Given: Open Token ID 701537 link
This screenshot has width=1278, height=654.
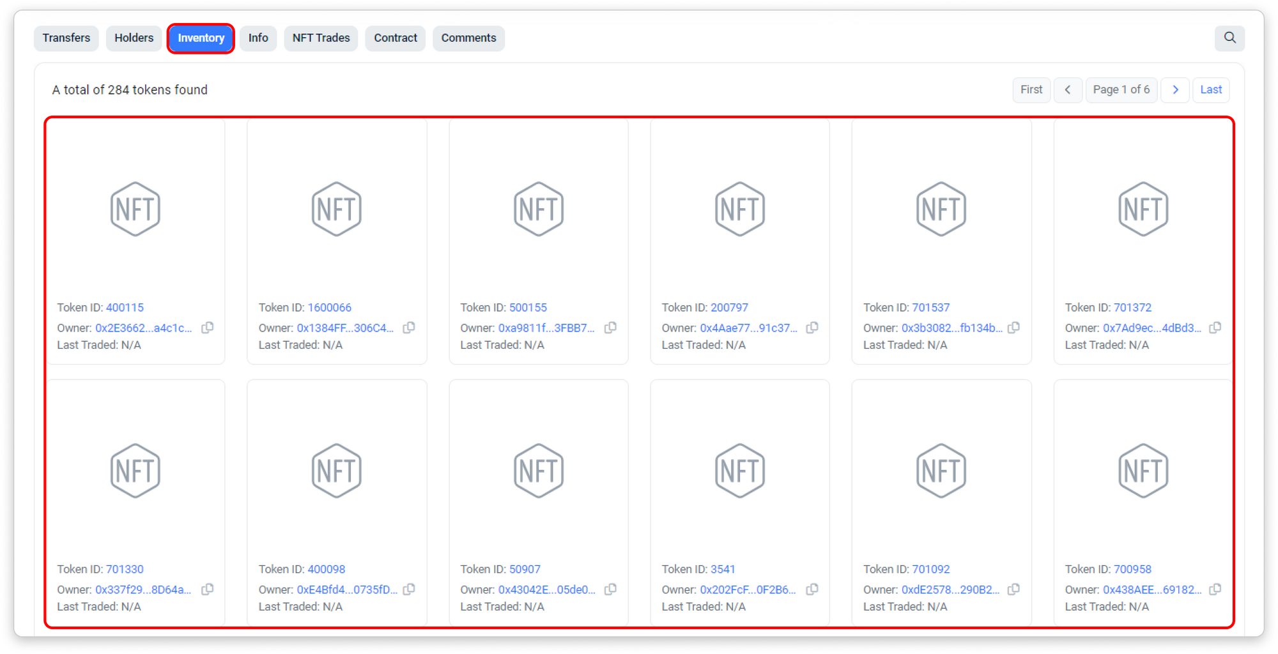Looking at the screenshot, I should [x=930, y=308].
